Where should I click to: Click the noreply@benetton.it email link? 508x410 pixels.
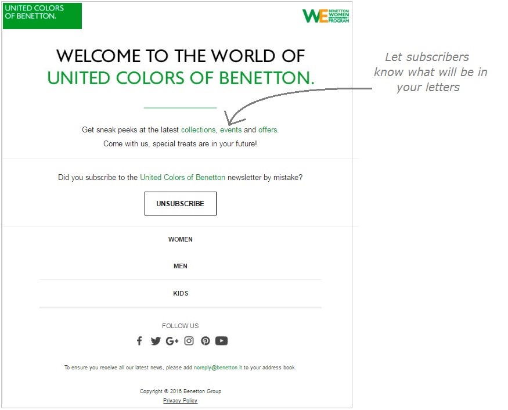[218, 368]
